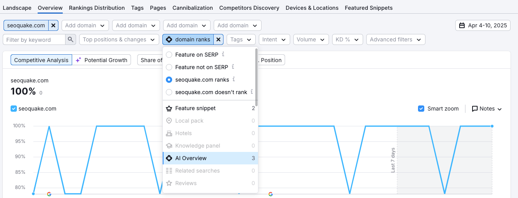Toggle the Smart zoom checkbox

[421, 109]
